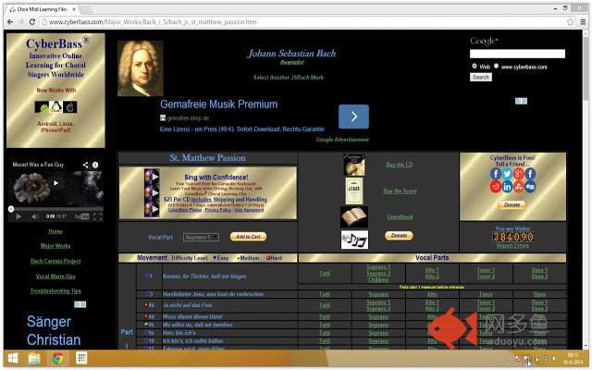Go back using the browser back arrow
The width and height of the screenshot is (592, 370).
10,22
